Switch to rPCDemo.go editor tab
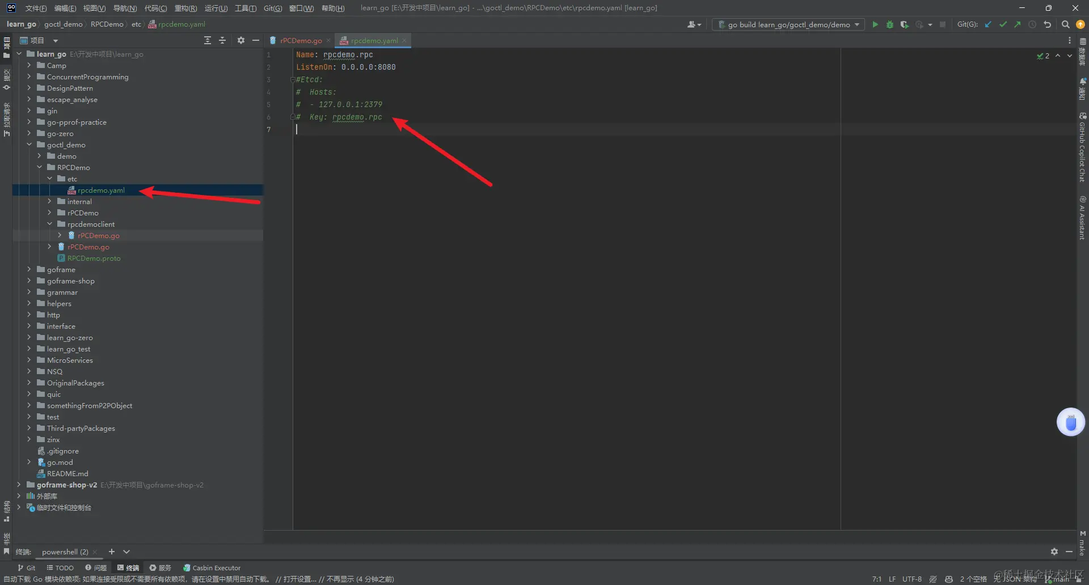 [x=300, y=40]
